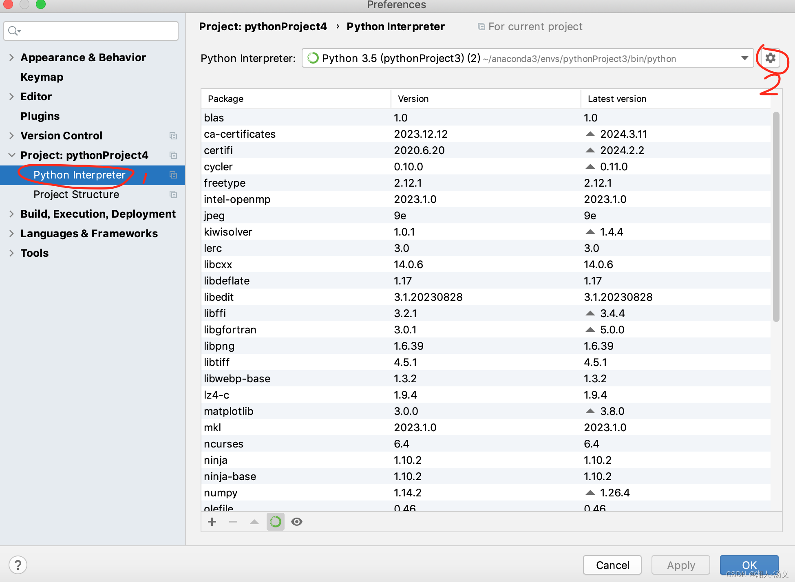Image resolution: width=795 pixels, height=582 pixels.
Task: Expand Build, Execution, Deployment section
Action: coord(11,214)
